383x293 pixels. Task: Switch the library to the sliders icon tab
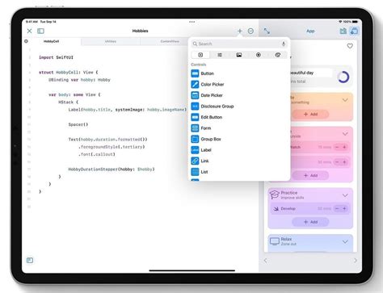click(220, 55)
